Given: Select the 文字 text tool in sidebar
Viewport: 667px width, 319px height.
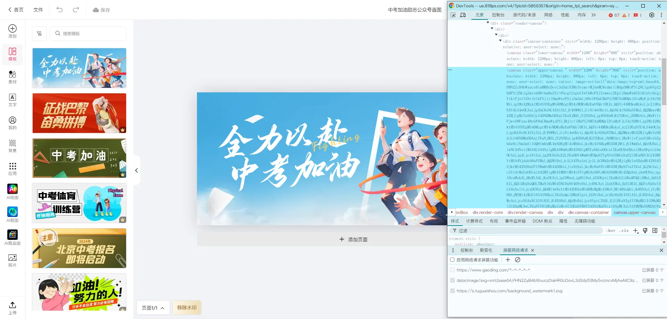Looking at the screenshot, I should tap(13, 100).
